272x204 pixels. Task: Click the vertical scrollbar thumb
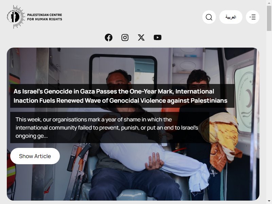269,18
